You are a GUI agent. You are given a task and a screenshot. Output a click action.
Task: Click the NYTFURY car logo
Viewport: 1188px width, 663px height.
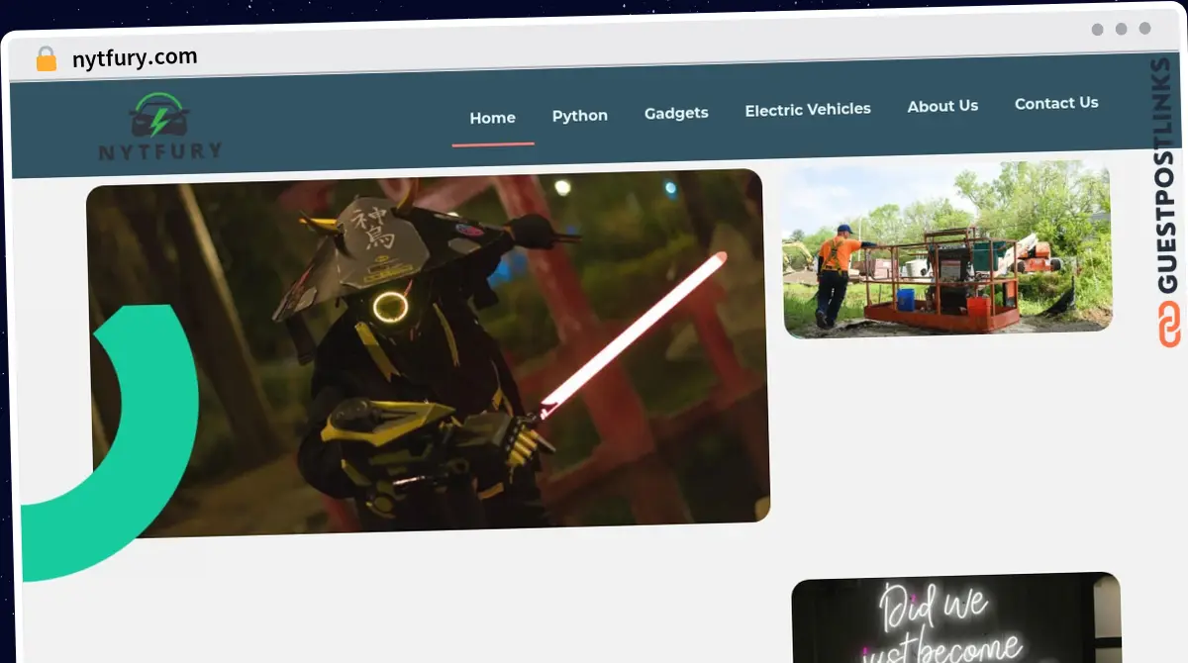(160, 126)
